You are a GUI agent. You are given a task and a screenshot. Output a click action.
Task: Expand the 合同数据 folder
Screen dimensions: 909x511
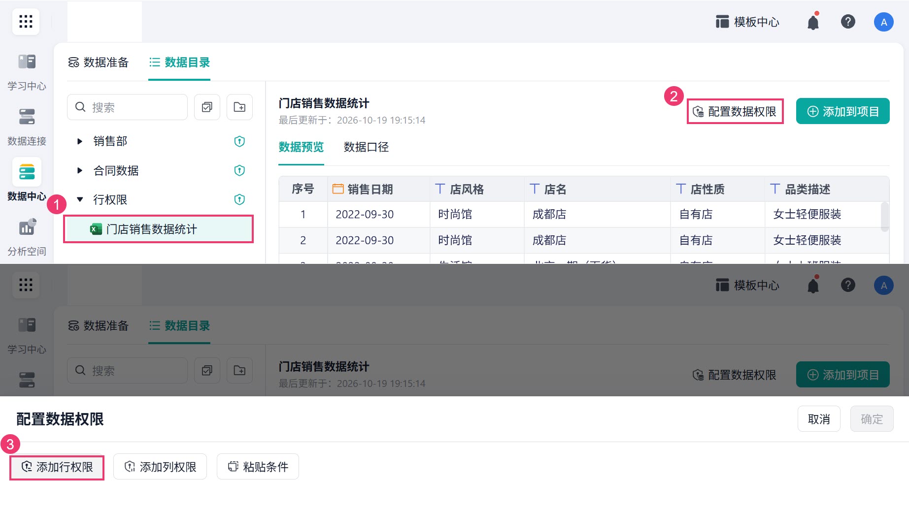(80, 170)
